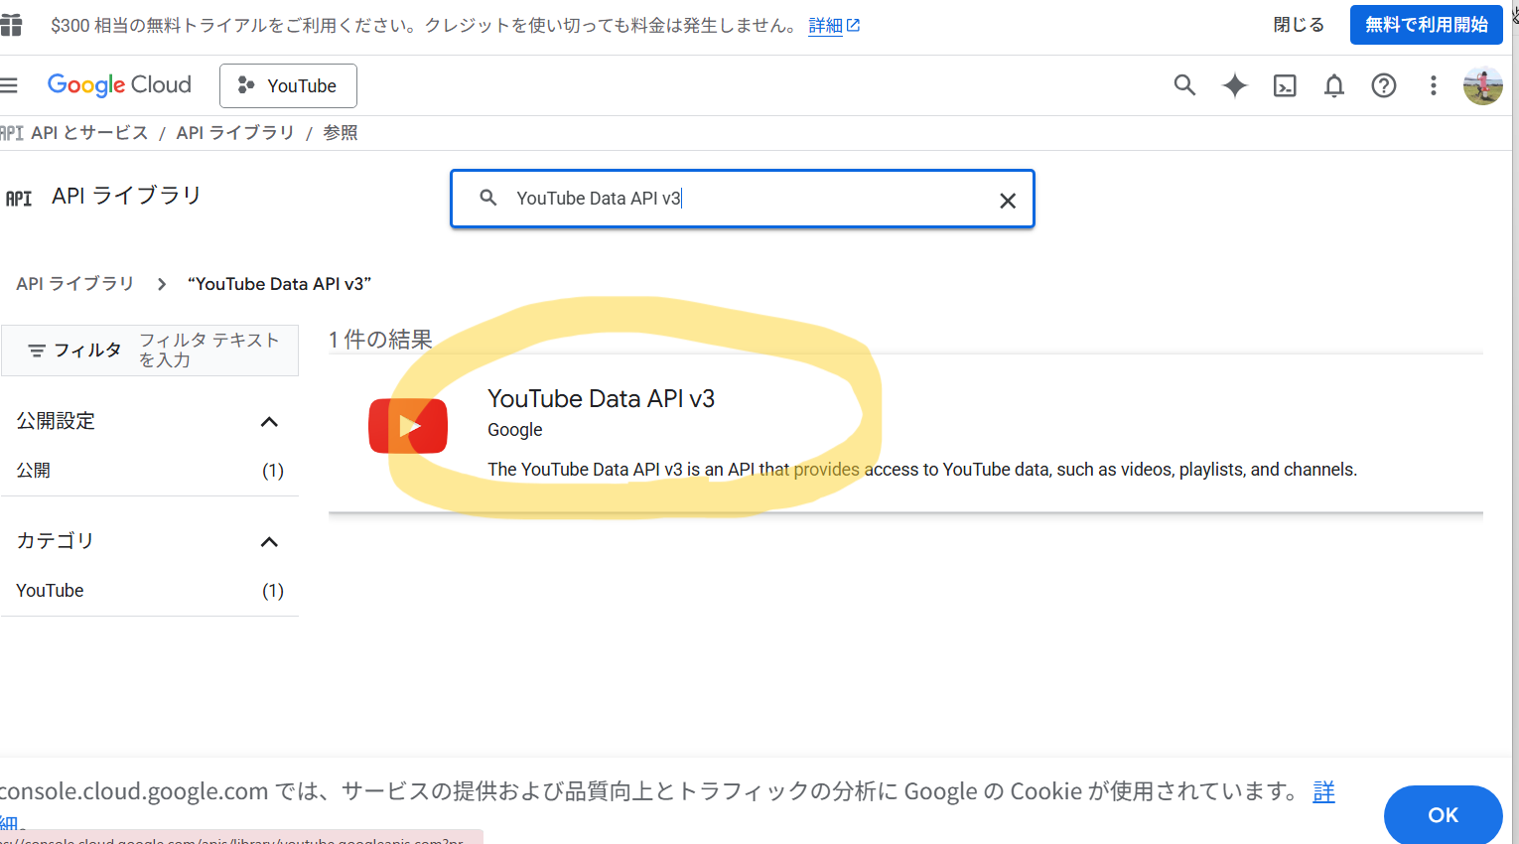
Task: Click the filter text input field
Action: tap(210, 350)
